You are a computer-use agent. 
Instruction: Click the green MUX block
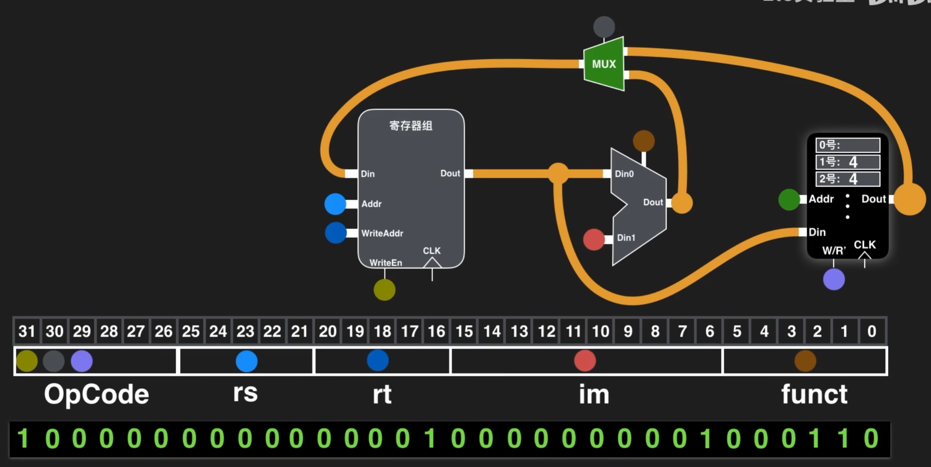[603, 64]
